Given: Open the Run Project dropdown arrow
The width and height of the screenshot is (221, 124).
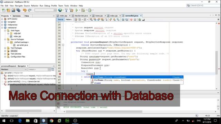Looking at the screenshot, I should tap(79, 10).
